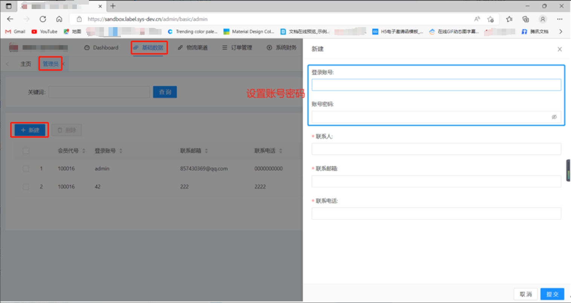Open the 订单管理 menu

(x=237, y=48)
